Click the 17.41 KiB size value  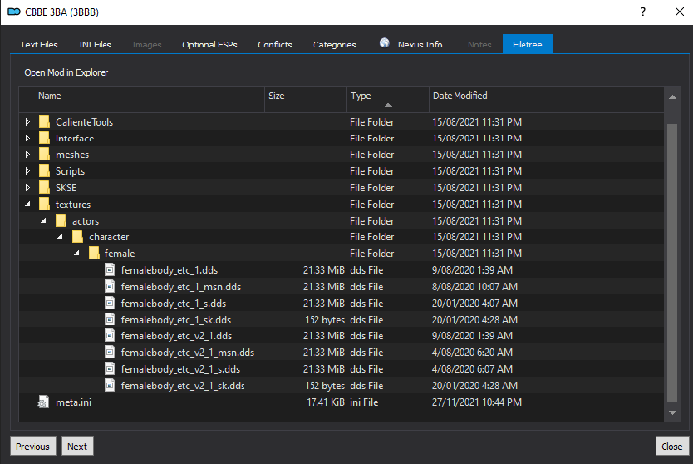(325, 402)
